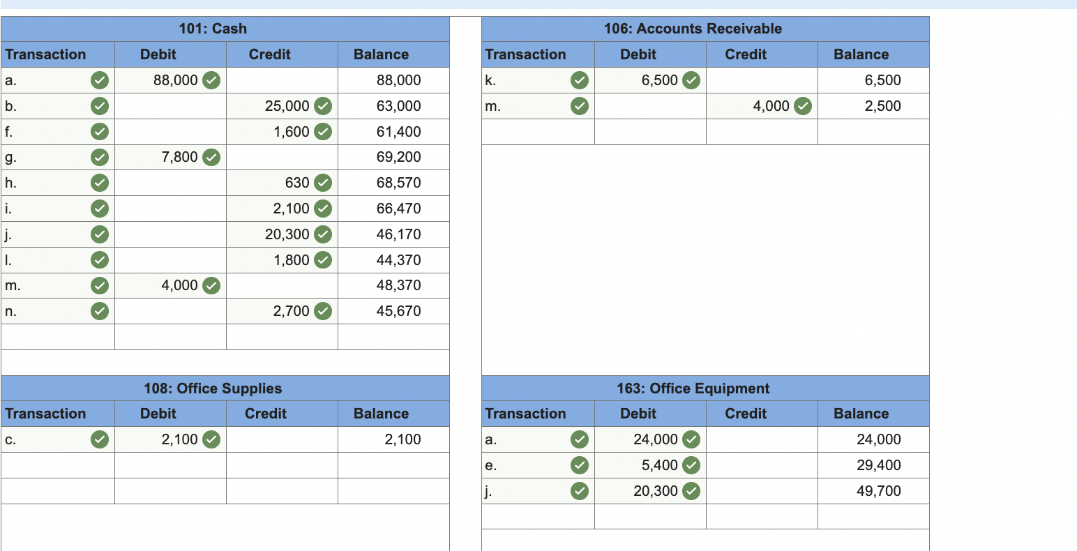Click the checkmark beside the 4,000 credit in Accounts Receivable
The height and width of the screenshot is (551, 1077).
(x=801, y=106)
